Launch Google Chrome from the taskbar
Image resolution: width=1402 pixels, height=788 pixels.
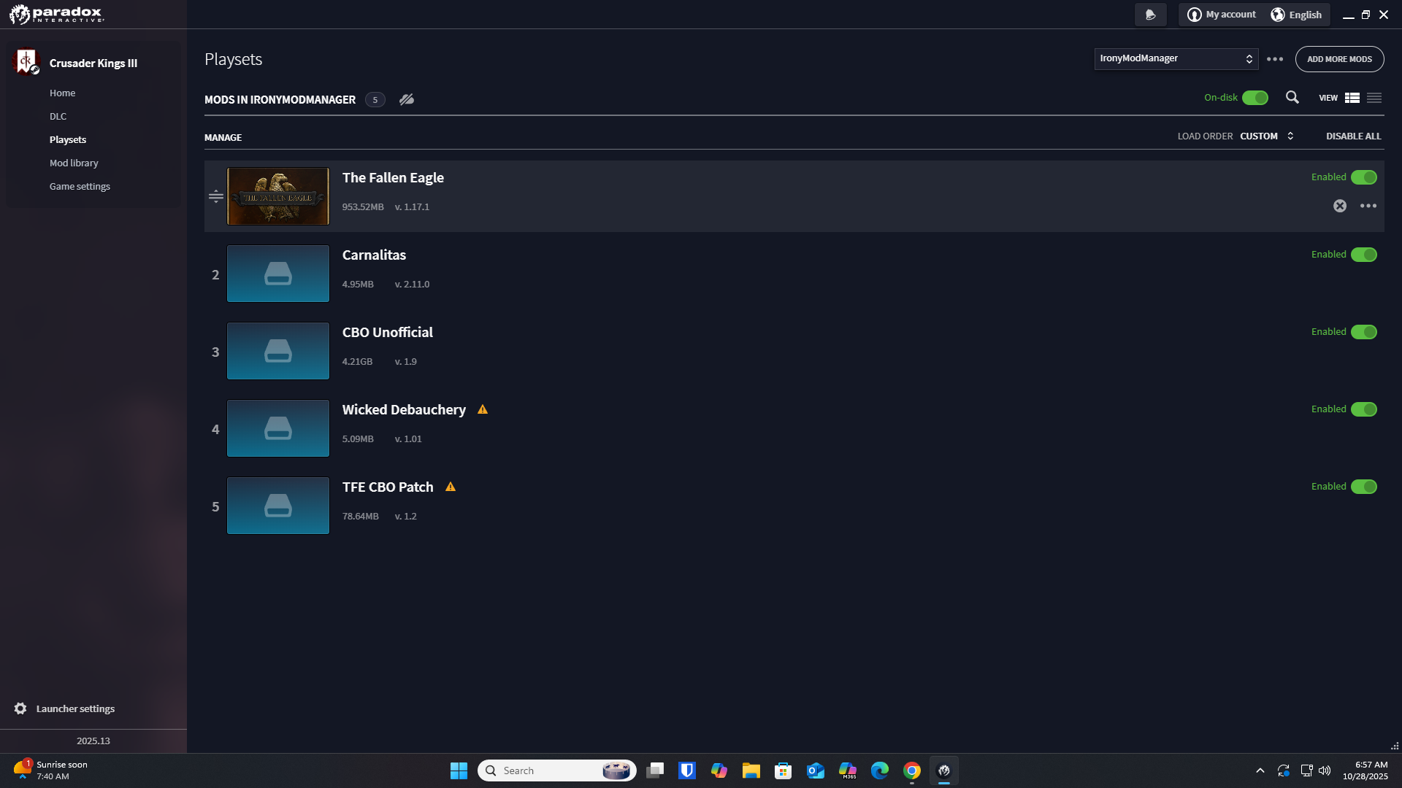[x=912, y=770]
